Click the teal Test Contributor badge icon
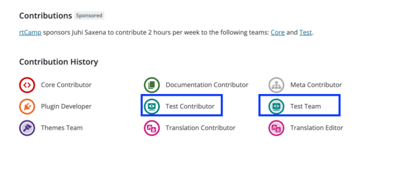The width and height of the screenshot is (396, 171). [152, 107]
